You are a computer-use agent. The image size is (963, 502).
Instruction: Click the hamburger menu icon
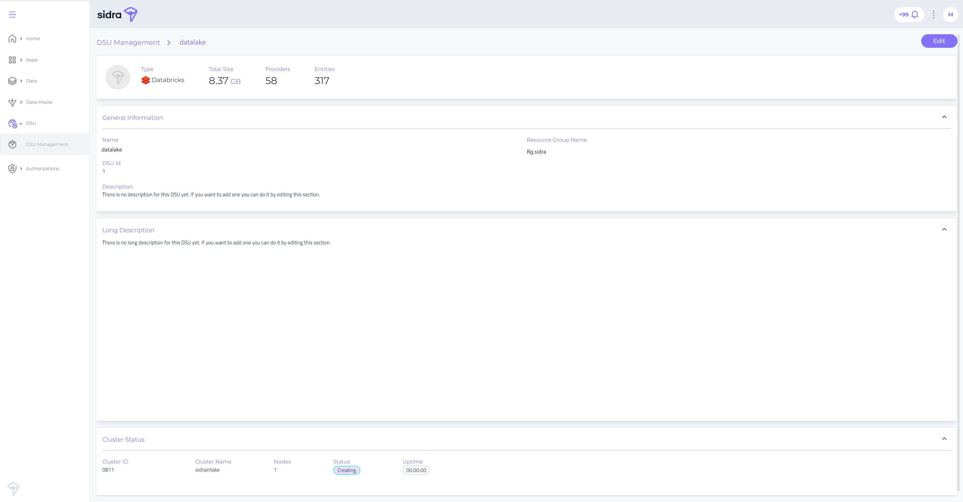(12, 15)
